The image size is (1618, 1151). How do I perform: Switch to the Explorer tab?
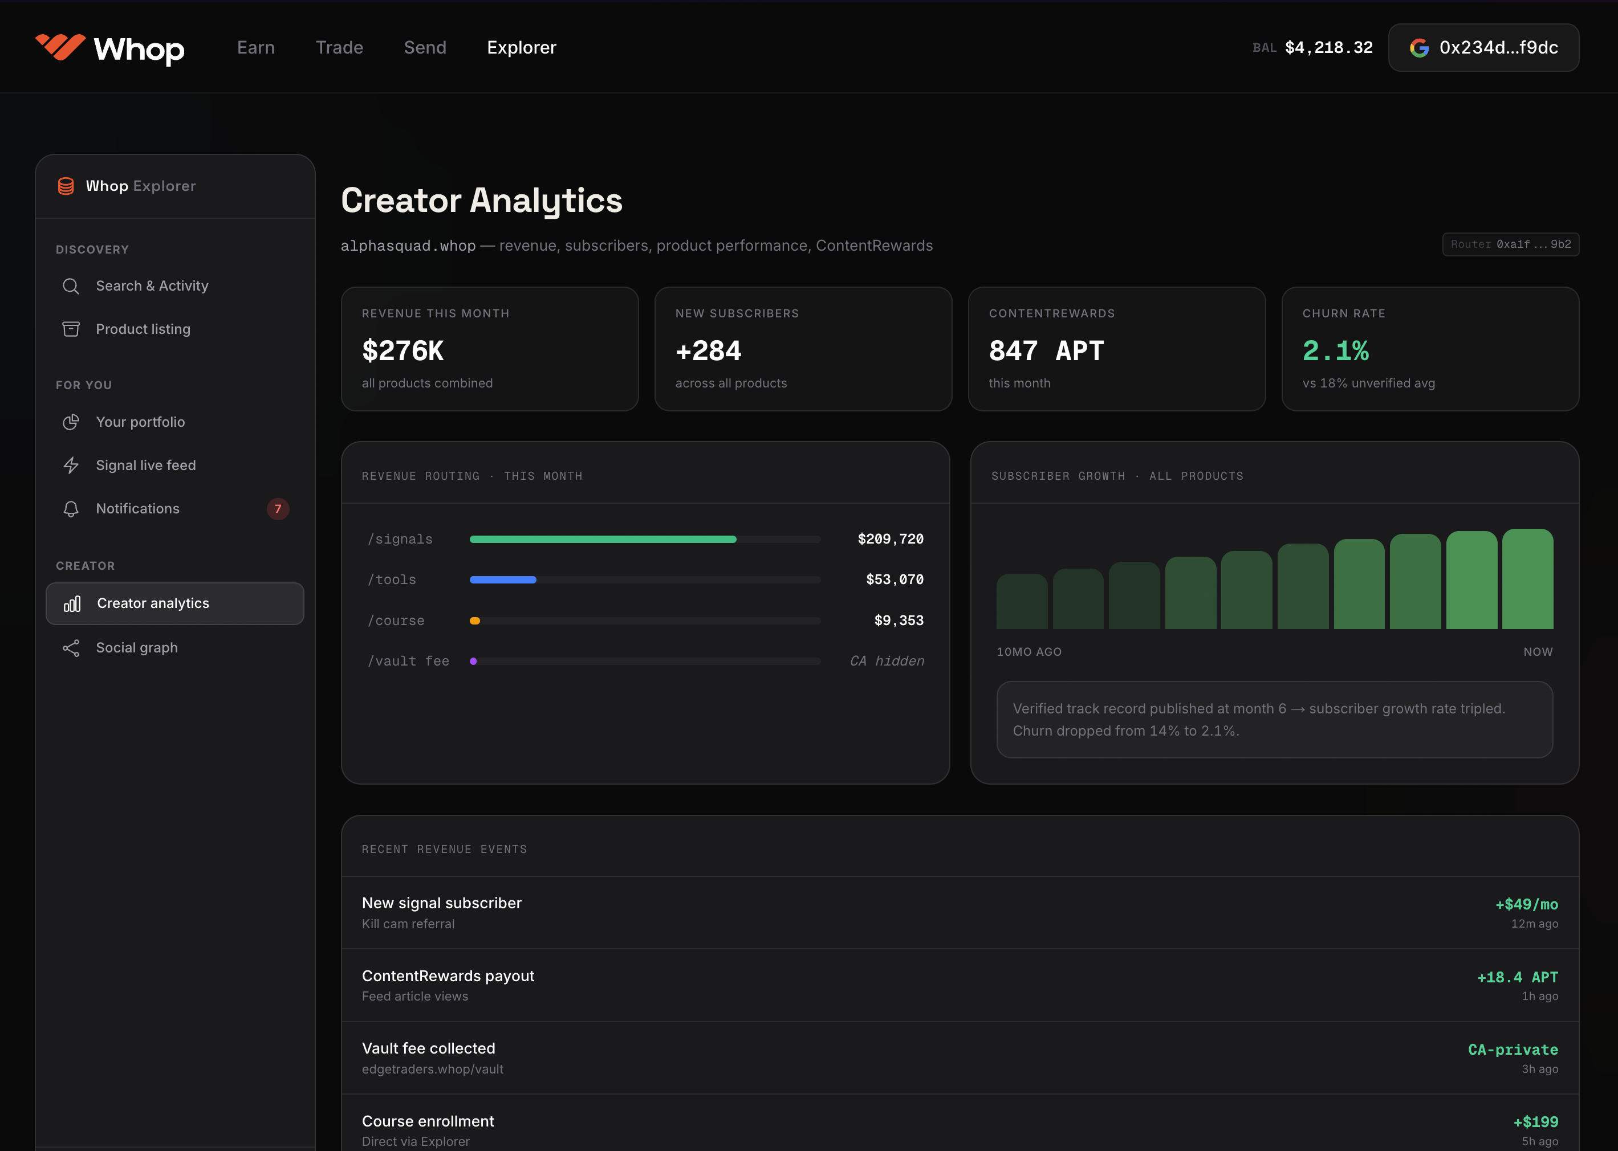pos(522,47)
